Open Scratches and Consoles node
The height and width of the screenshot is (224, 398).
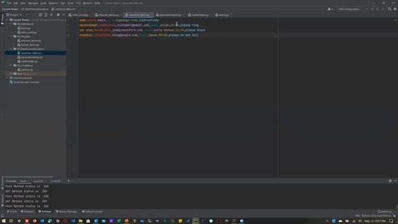[24, 82]
